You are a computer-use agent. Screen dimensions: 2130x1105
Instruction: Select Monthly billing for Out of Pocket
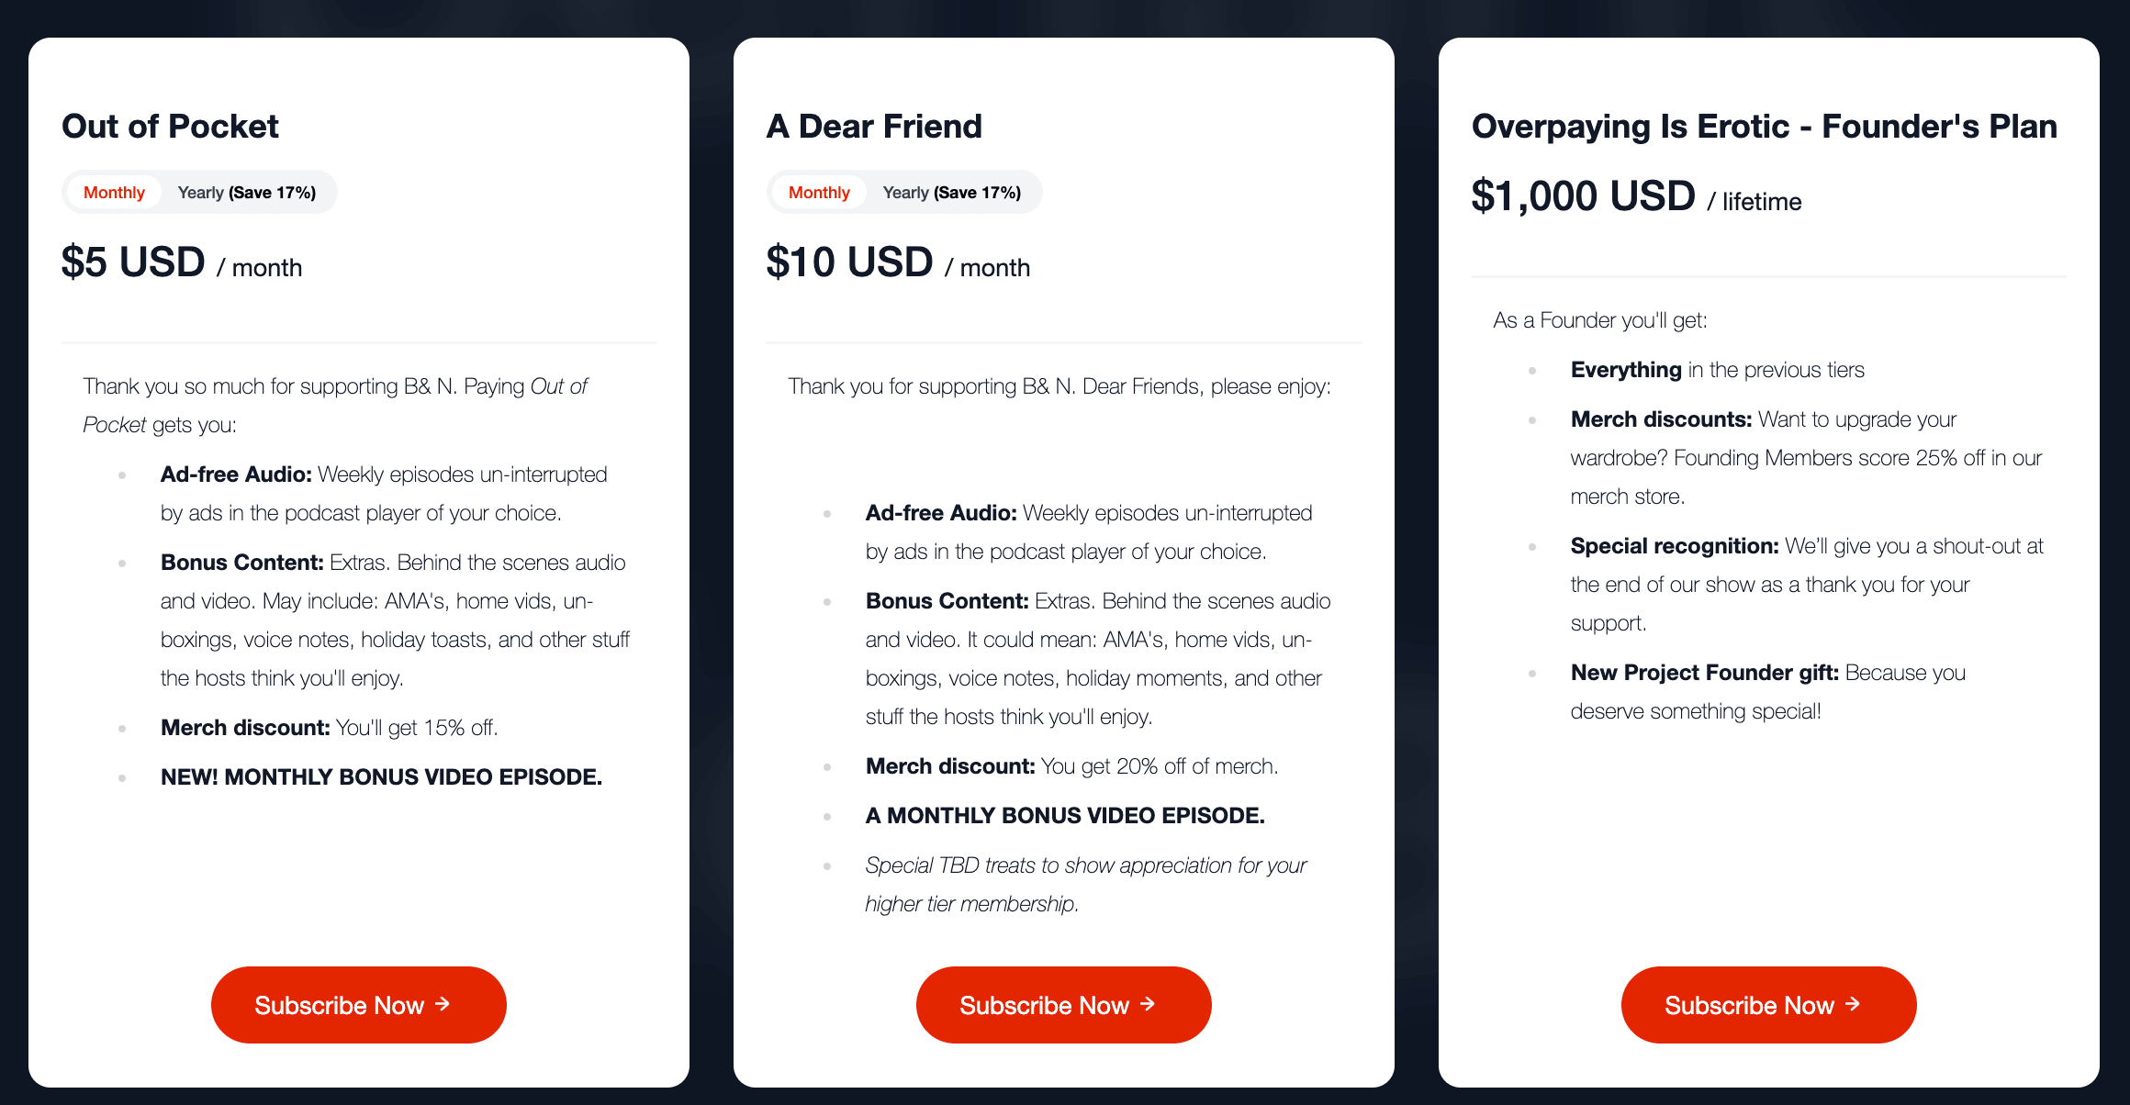[114, 193]
